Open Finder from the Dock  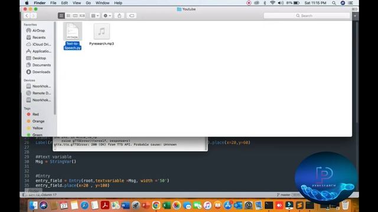point(33,206)
